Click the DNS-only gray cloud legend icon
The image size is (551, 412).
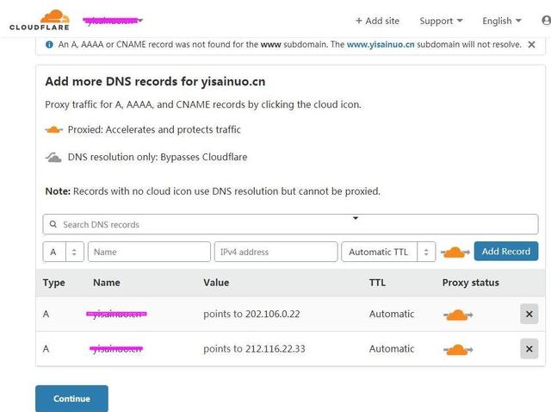coord(53,157)
